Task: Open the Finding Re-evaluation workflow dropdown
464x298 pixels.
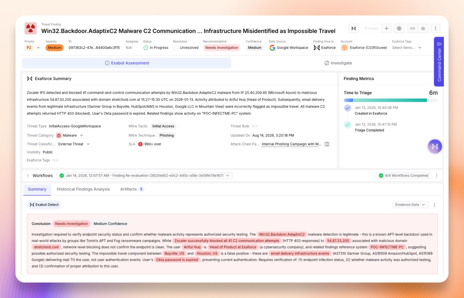Action: [144, 176]
